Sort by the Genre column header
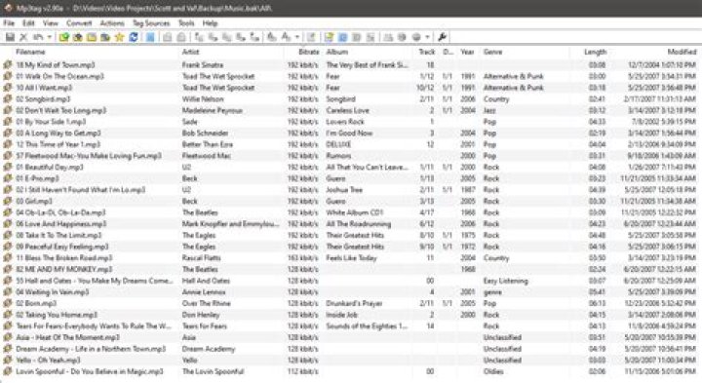702x383 pixels. 493,52
